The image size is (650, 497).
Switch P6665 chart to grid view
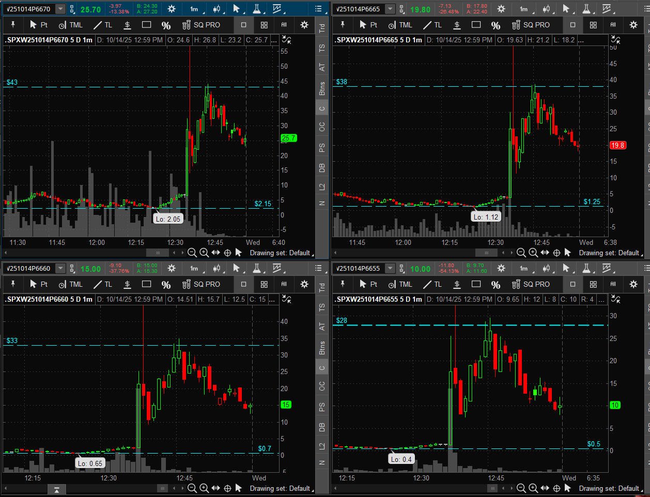593,25
